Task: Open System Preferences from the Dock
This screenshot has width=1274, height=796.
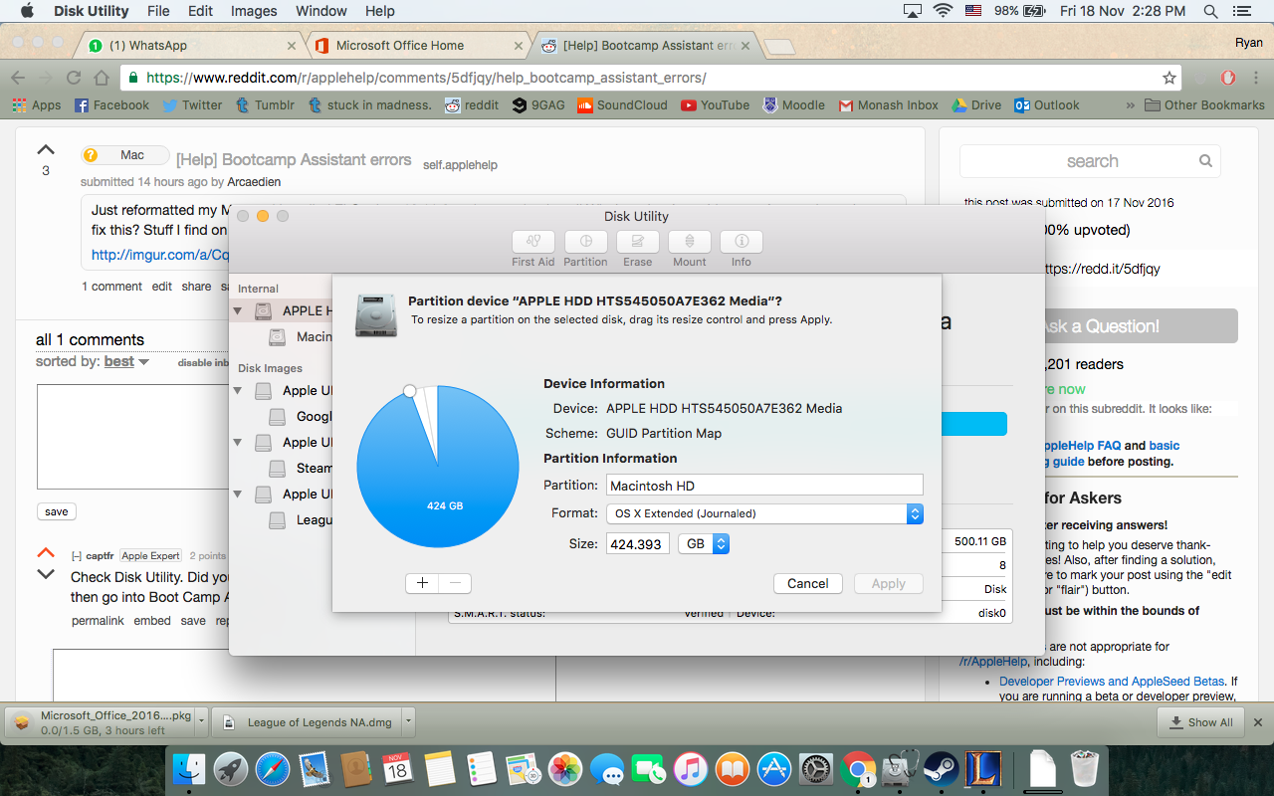Action: [x=815, y=769]
